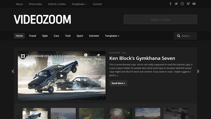Expand the Templates menu
The width and height of the screenshot is (211, 119).
[112, 36]
